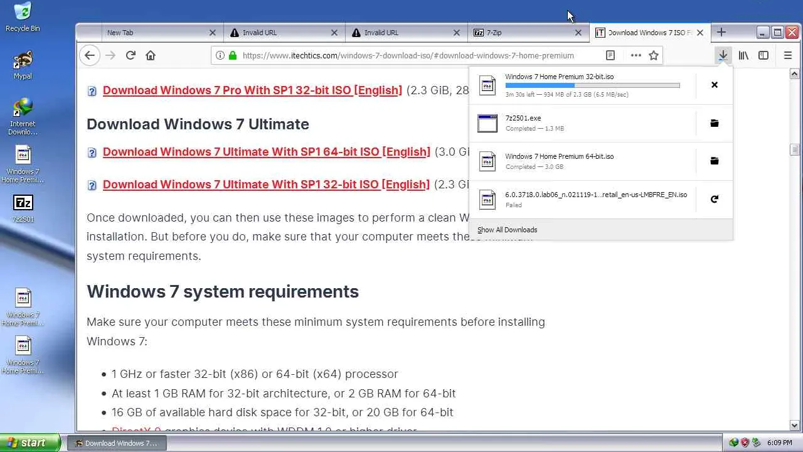
Task: Select the failed LMBFRE_EN.iso download entry name
Action: pyautogui.click(x=596, y=195)
